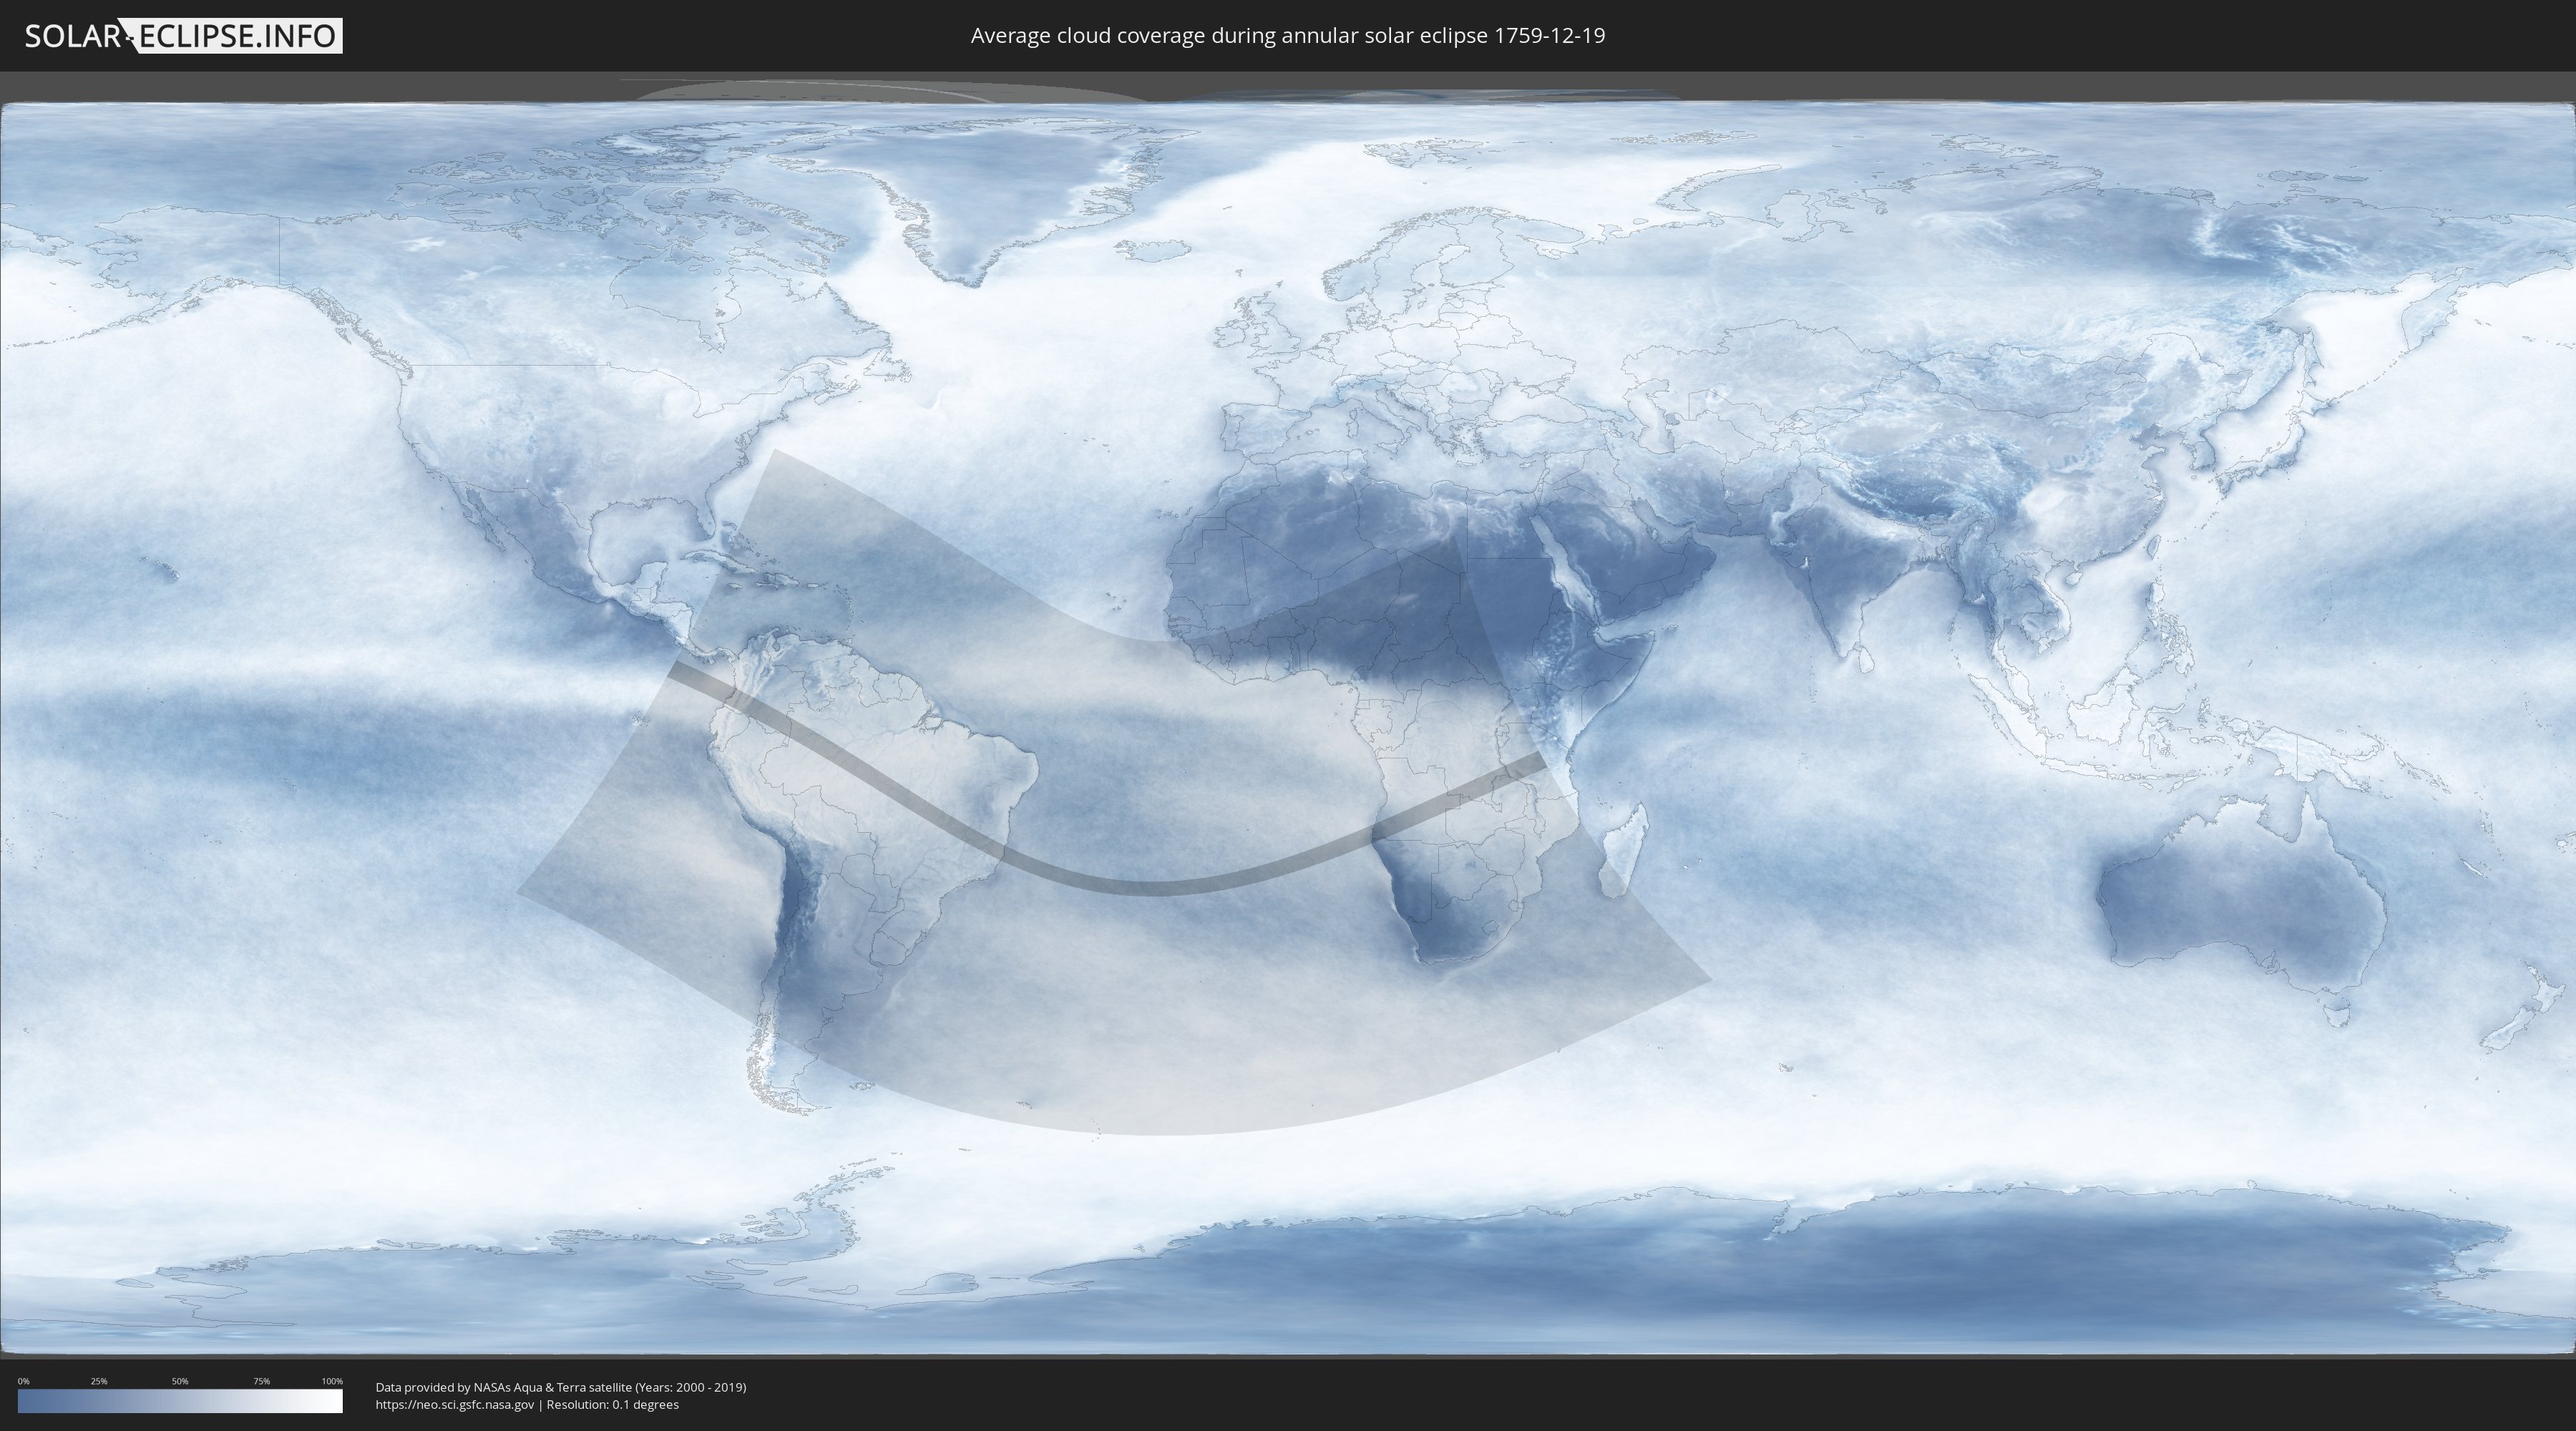Click the 75% legend label
2576x1431 pixels.
261,1381
